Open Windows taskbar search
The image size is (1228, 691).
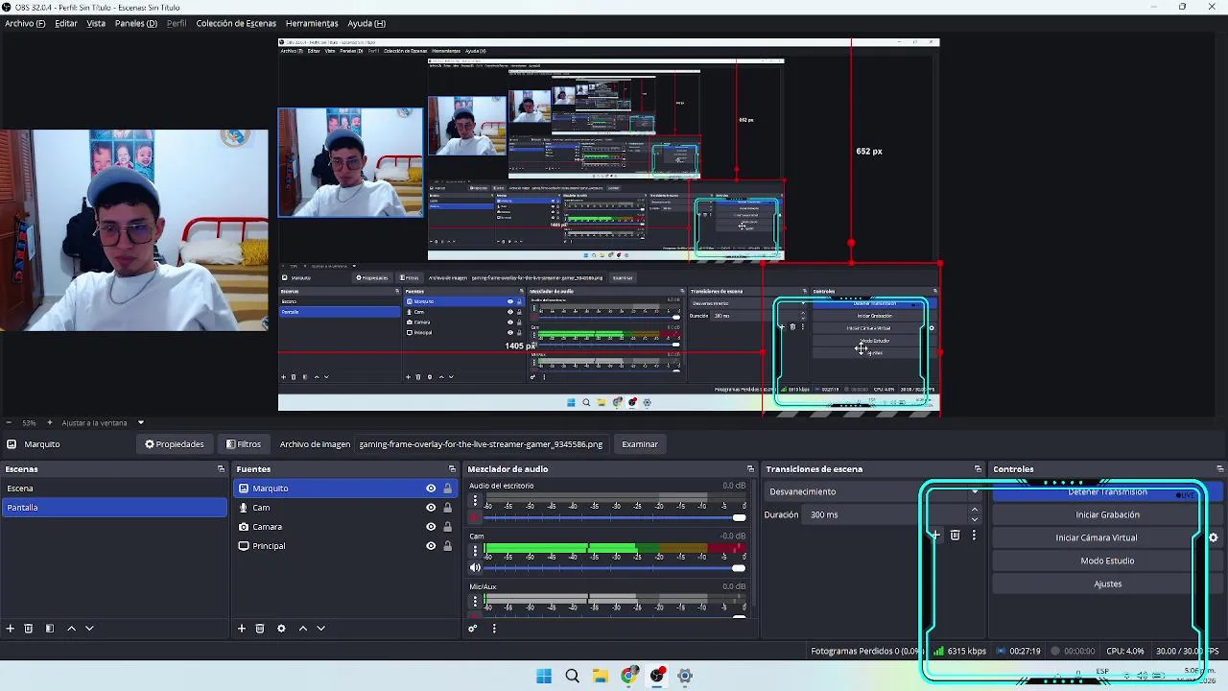point(572,676)
